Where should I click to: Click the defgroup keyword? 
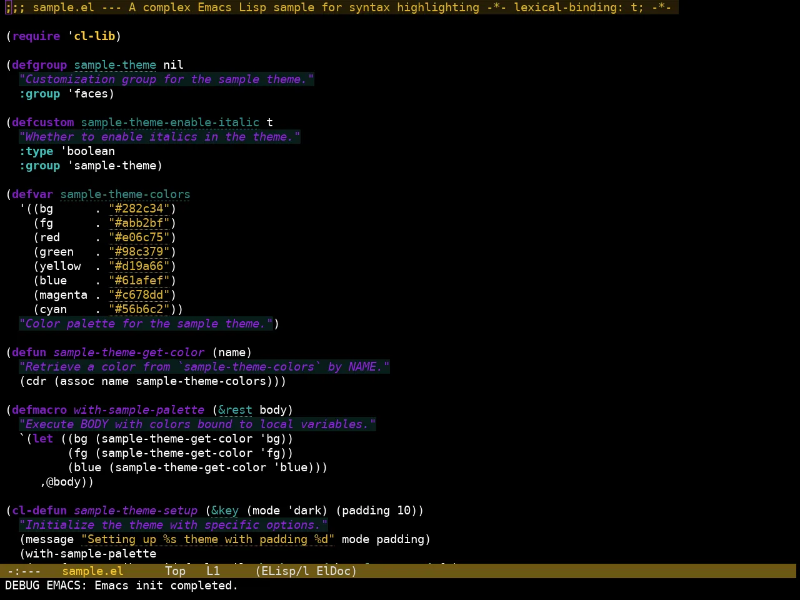39,65
